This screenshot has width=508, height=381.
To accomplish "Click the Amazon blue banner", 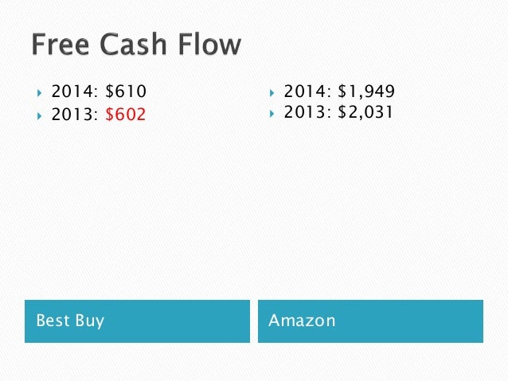I will pyautogui.click(x=370, y=321).
